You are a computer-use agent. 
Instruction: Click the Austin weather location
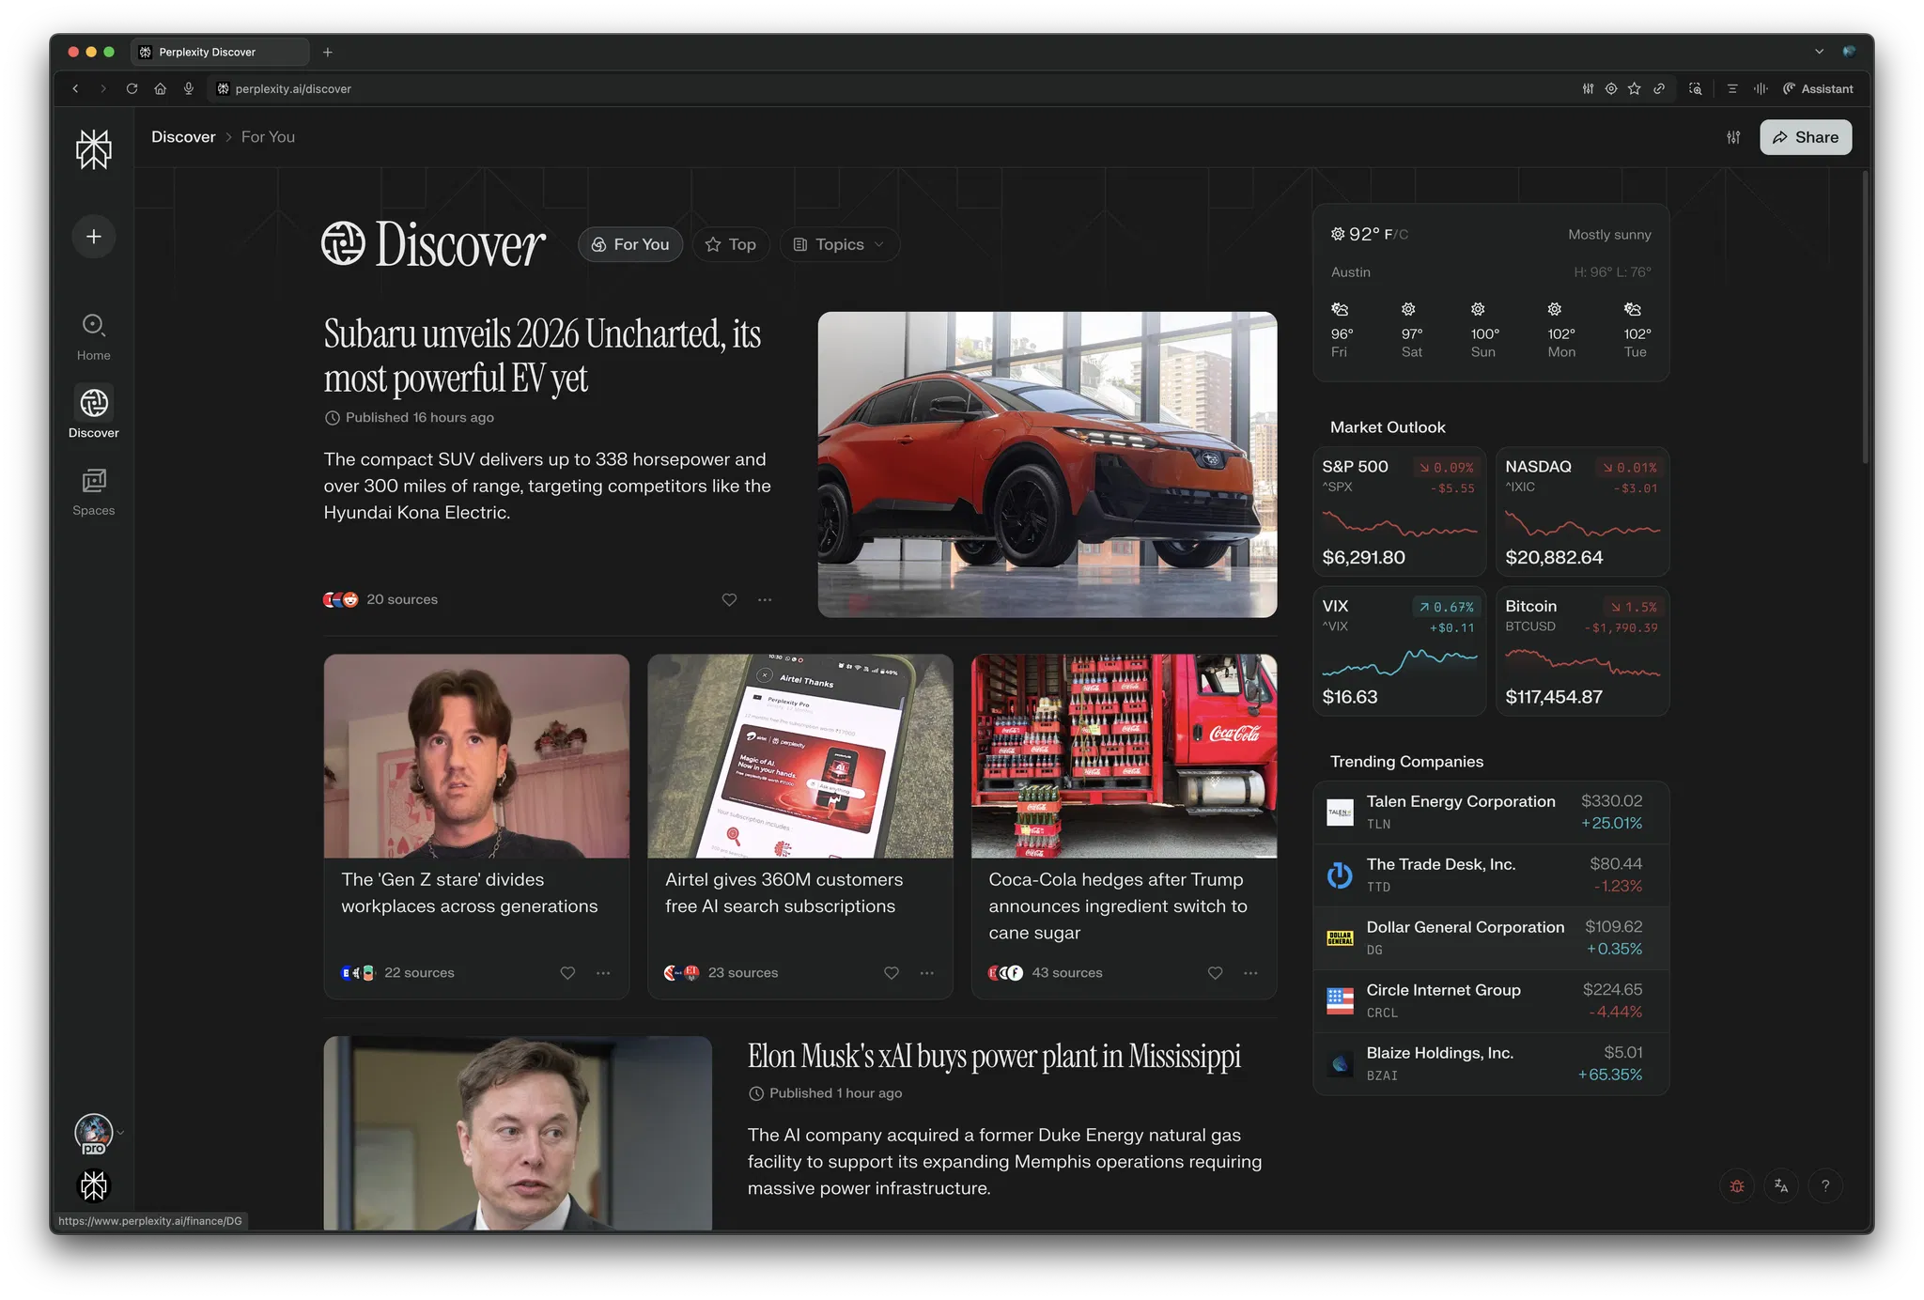point(1350,272)
